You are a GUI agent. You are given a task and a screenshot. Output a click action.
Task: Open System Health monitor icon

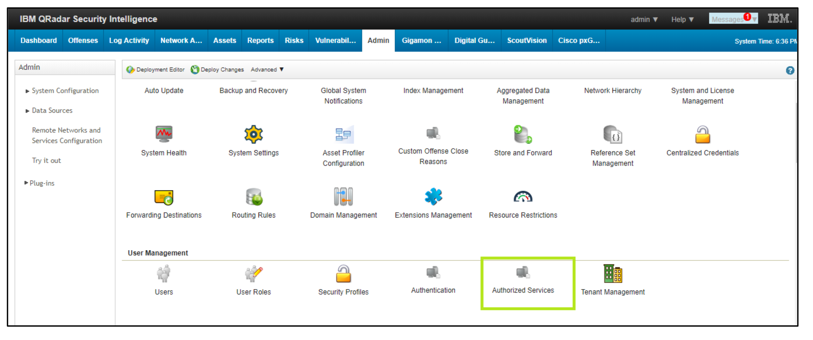coord(164,134)
